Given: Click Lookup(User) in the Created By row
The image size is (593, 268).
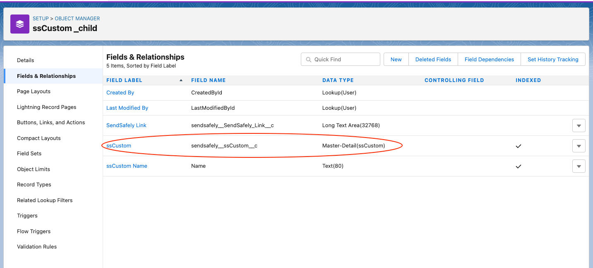Looking at the screenshot, I should point(339,93).
